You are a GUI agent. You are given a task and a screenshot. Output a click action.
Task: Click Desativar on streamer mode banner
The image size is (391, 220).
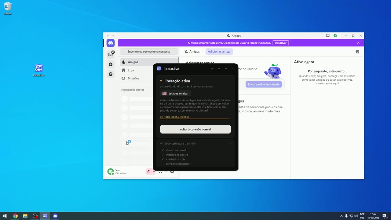point(281,43)
